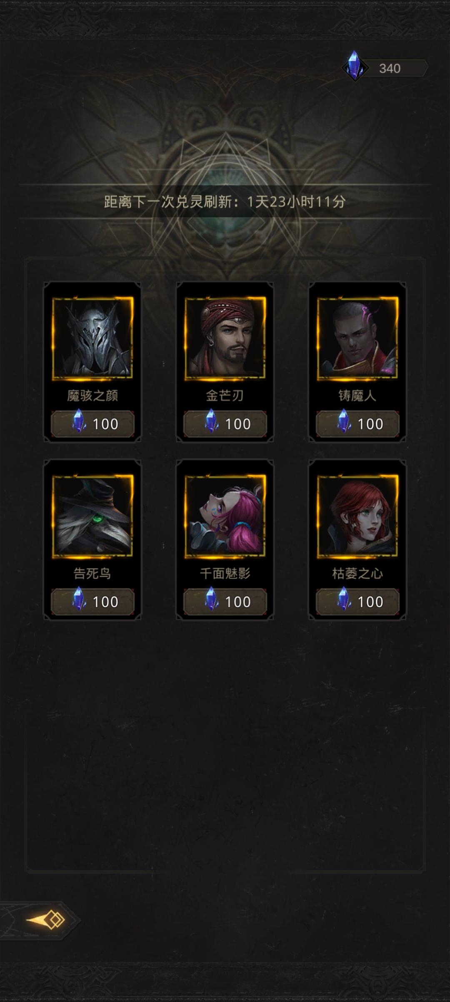Open the 铸魔人 hero portrait
Image resolution: width=450 pixels, height=1002 pixels.
(x=357, y=338)
